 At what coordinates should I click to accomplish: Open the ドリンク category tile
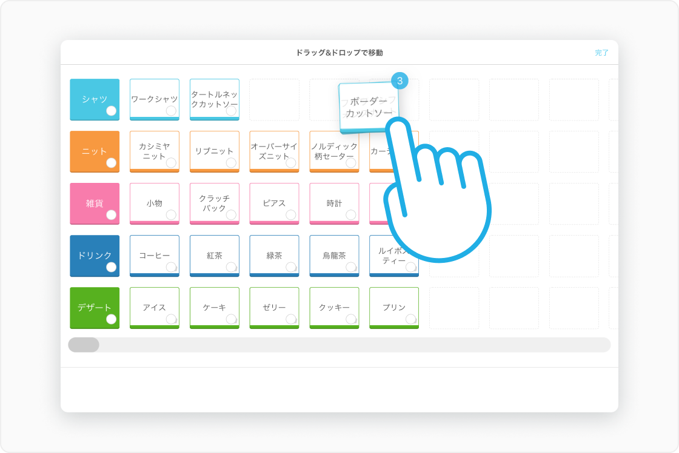pyautogui.click(x=95, y=256)
